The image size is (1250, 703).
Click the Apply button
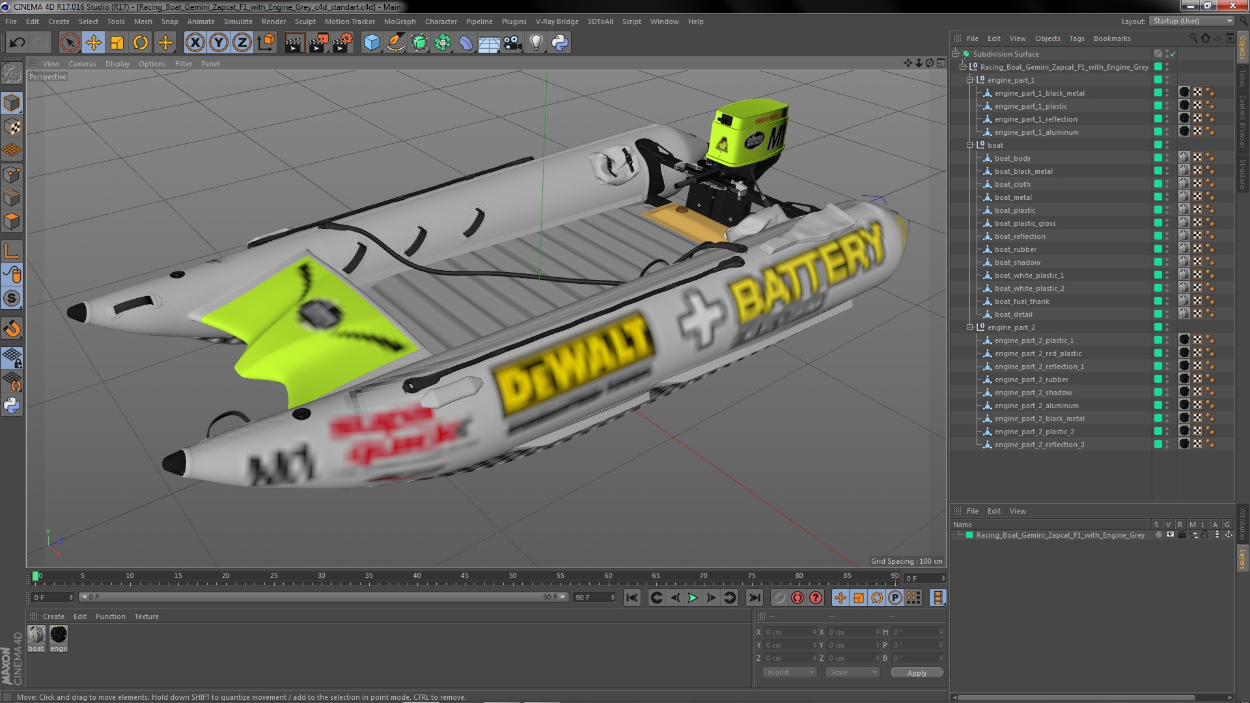[917, 673]
